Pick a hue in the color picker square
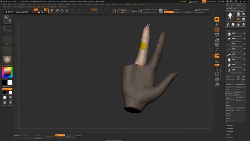The image size is (250, 141). coord(7,72)
